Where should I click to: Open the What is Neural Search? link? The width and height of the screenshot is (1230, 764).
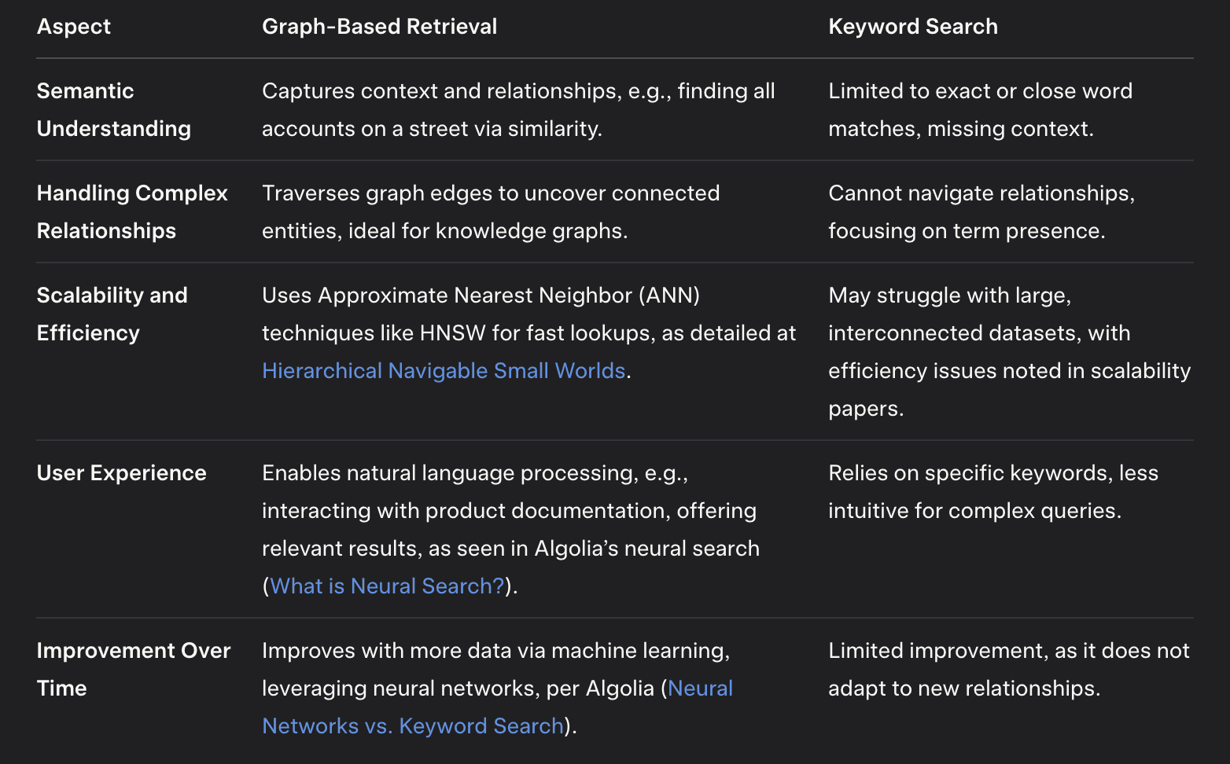(387, 586)
